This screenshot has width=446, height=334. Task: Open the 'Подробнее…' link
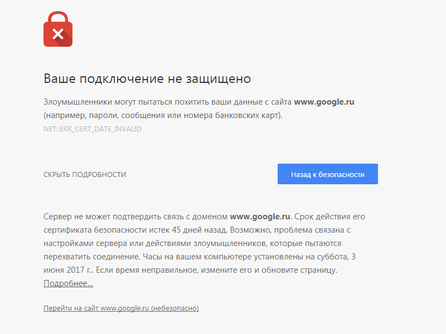tap(68, 283)
